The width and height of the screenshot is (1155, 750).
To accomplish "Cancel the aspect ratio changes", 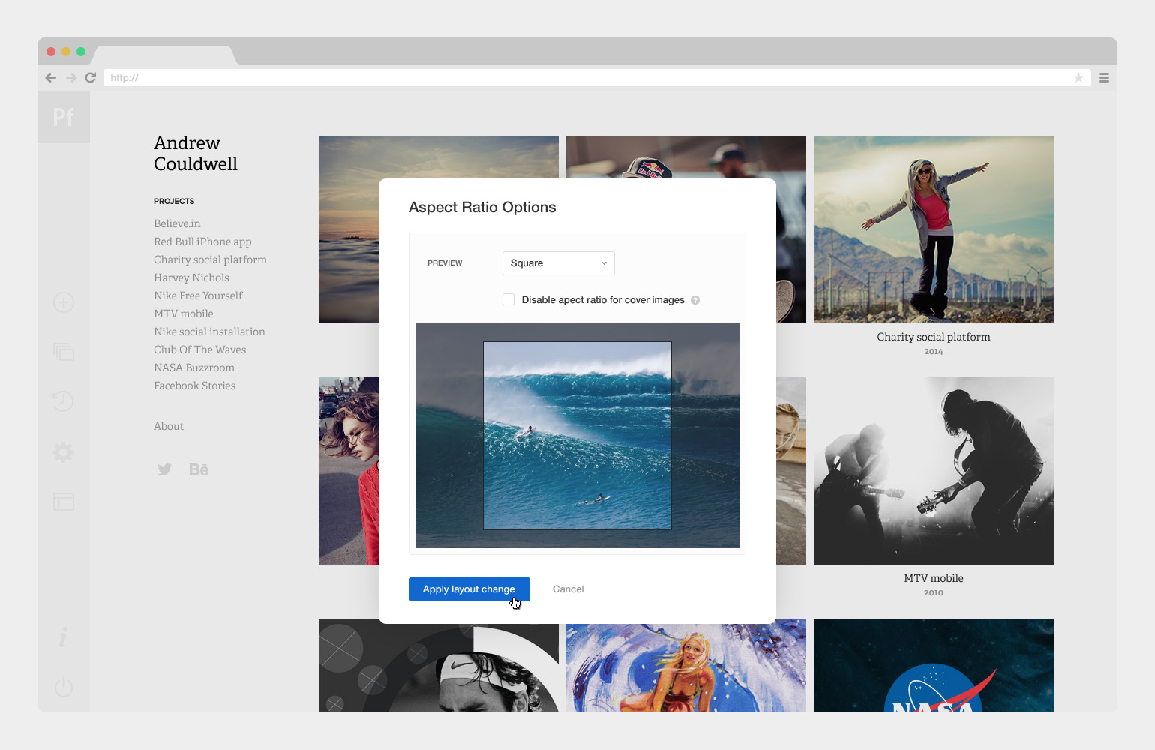I will [x=568, y=589].
